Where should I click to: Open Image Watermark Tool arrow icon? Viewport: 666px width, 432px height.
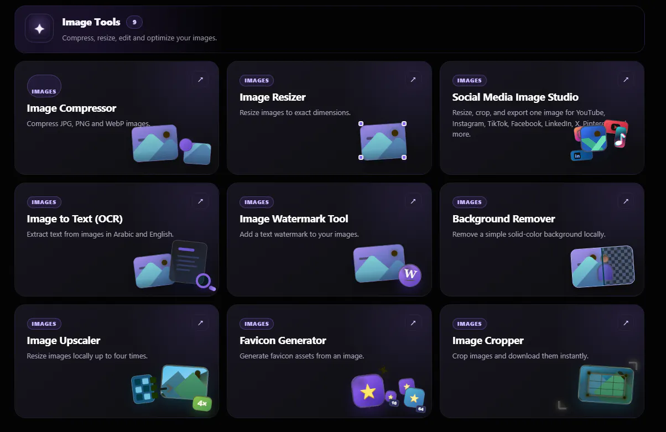coord(413,201)
